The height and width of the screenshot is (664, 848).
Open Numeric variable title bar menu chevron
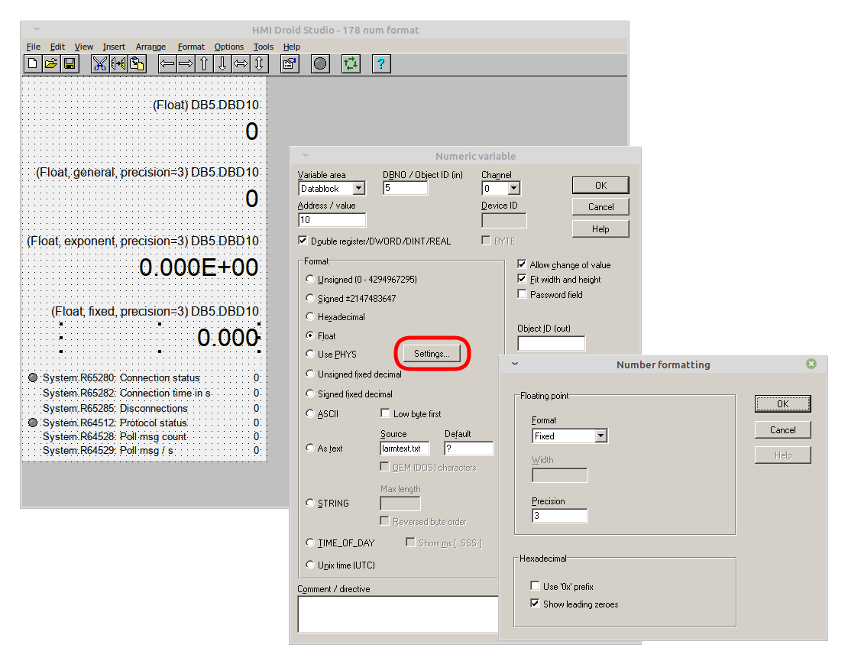tap(306, 155)
